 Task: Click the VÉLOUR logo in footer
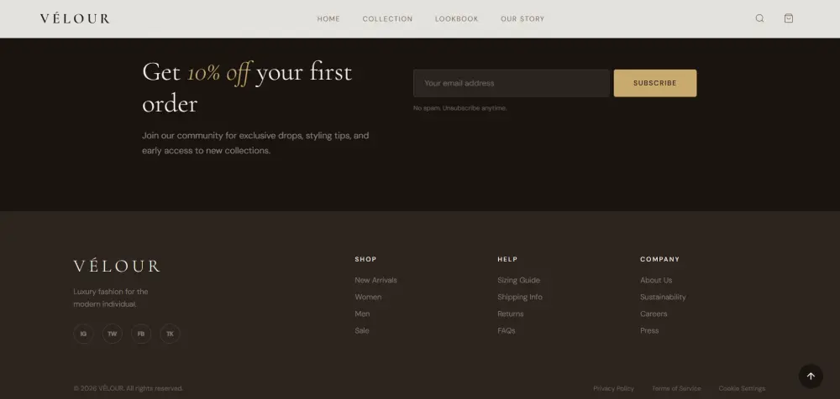(117, 266)
